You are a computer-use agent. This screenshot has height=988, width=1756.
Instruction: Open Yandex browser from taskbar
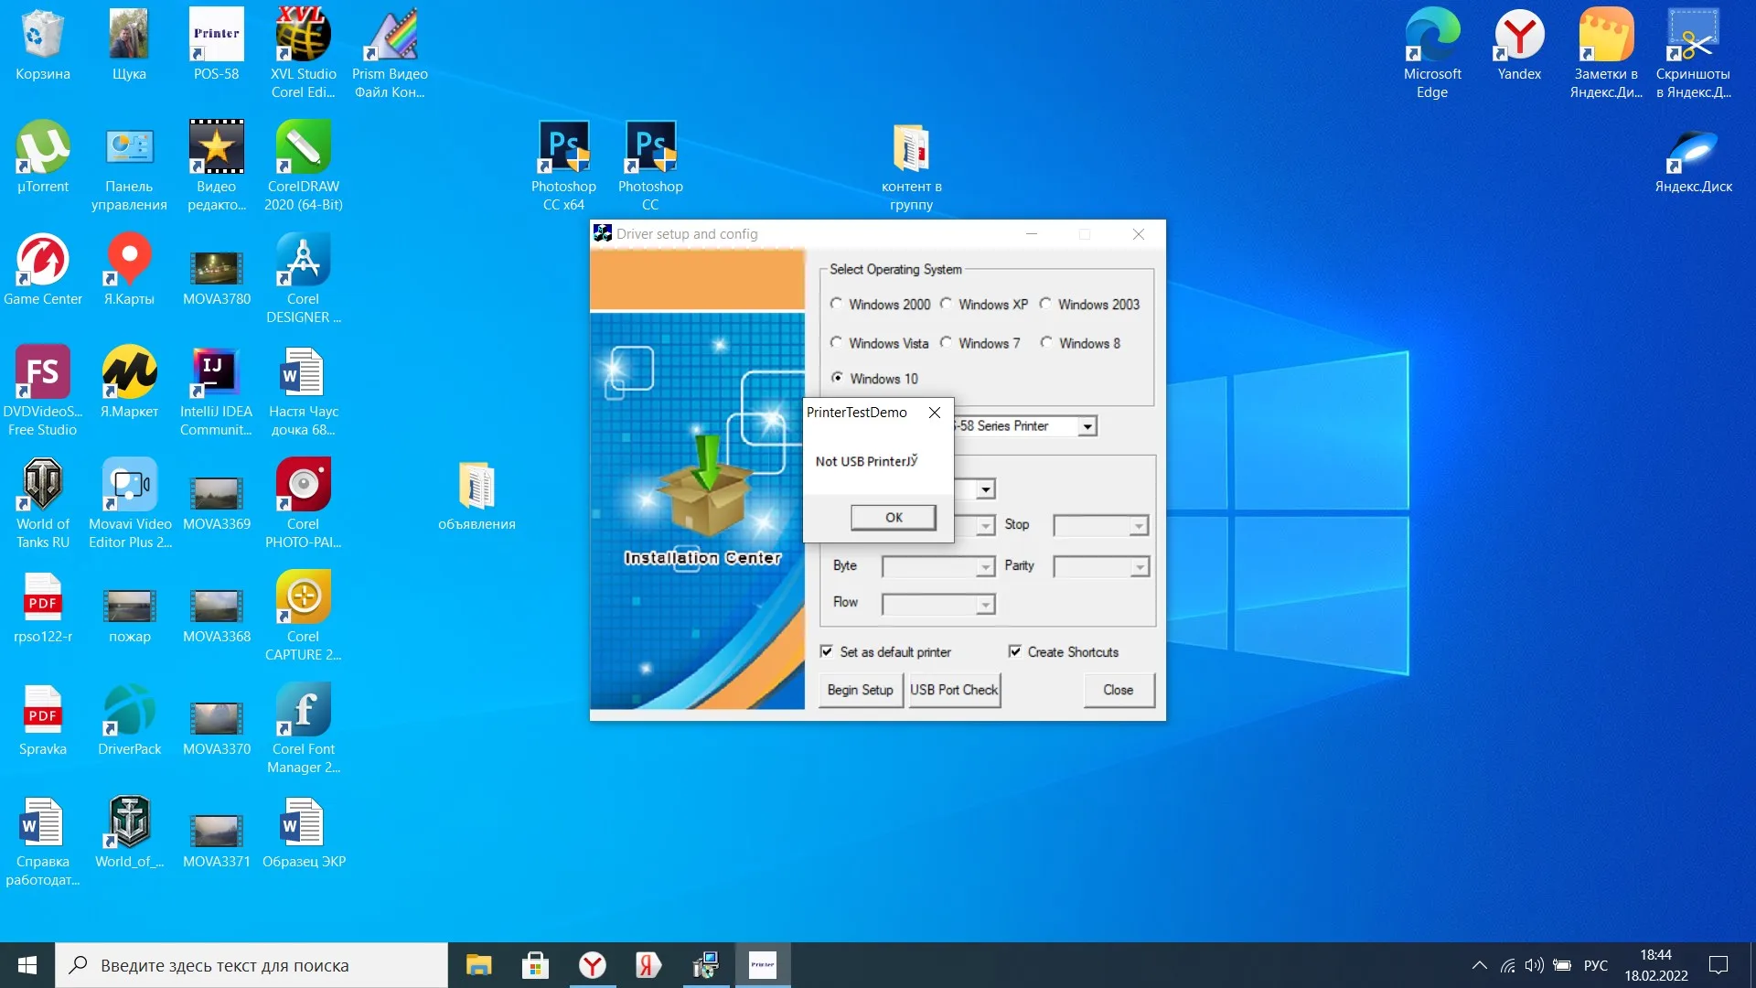[593, 965]
